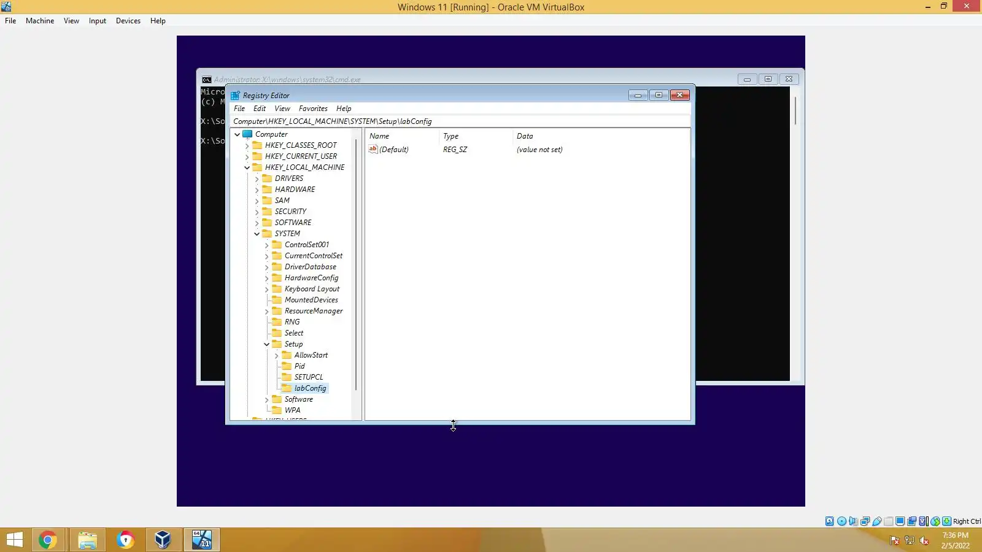Open the Favorites menu in Registry Editor
Image resolution: width=982 pixels, height=552 pixels.
point(313,109)
